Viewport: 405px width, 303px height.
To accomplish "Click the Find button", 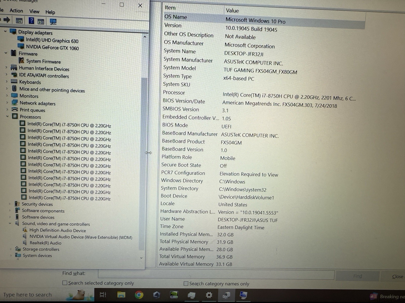I will tap(357, 276).
